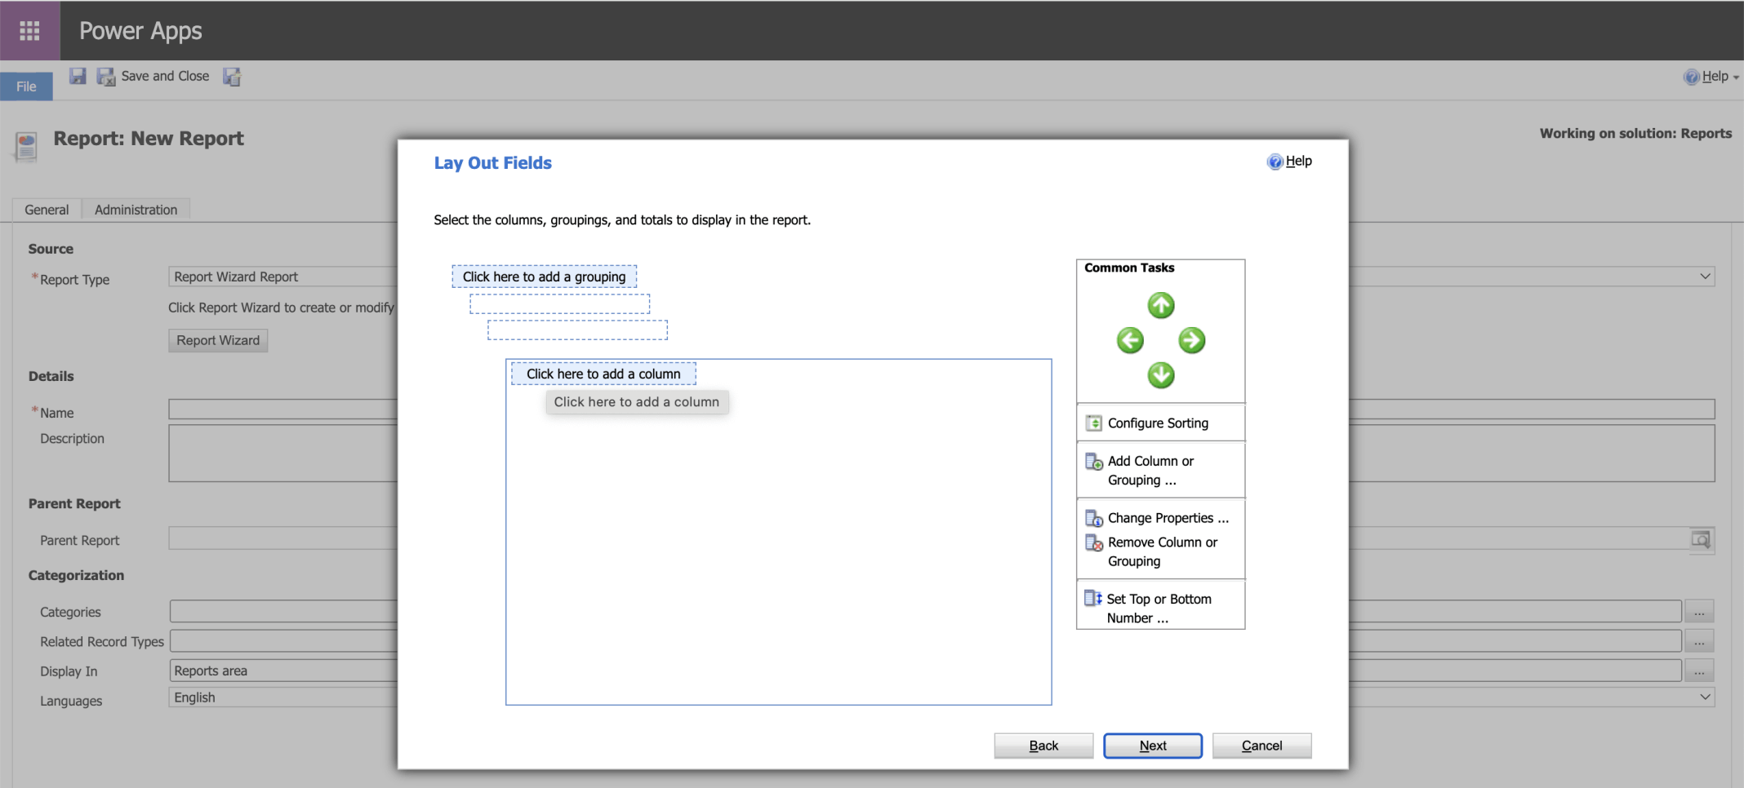Image resolution: width=1744 pixels, height=788 pixels.
Task: Expand the Languages dropdown arrow
Action: 1705,697
